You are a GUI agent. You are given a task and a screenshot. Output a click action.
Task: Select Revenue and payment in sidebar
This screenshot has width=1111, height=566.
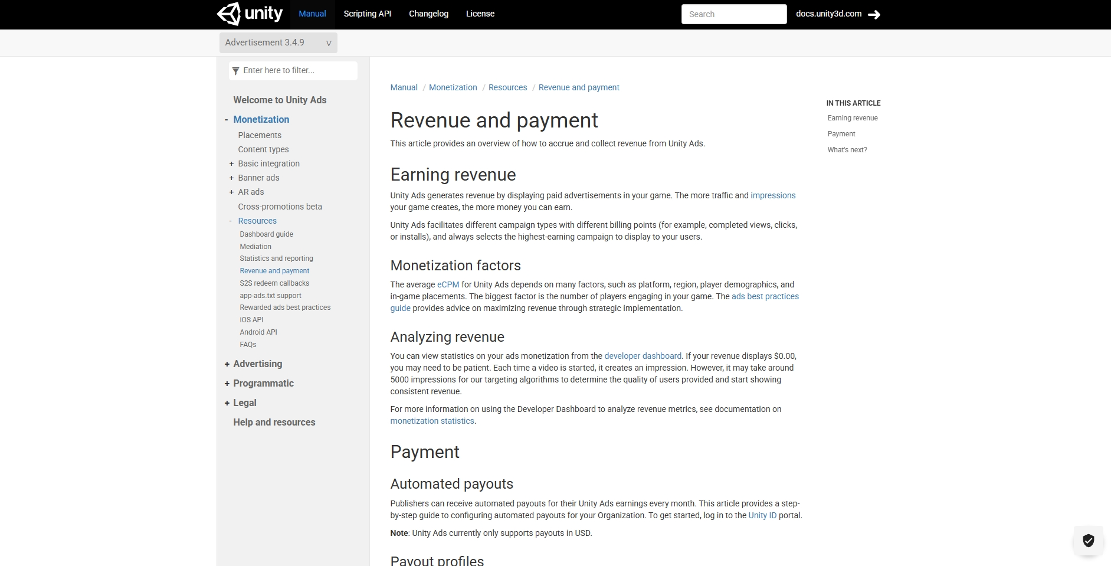[274, 271]
